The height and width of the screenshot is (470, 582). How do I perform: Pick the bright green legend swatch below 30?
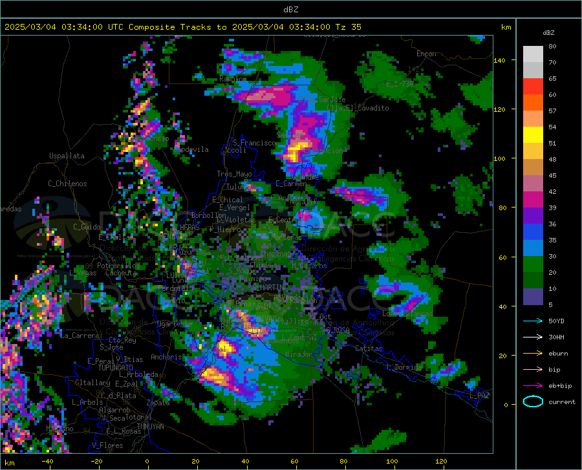coord(533,264)
